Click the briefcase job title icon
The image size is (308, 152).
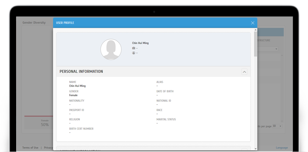(x=134, y=48)
